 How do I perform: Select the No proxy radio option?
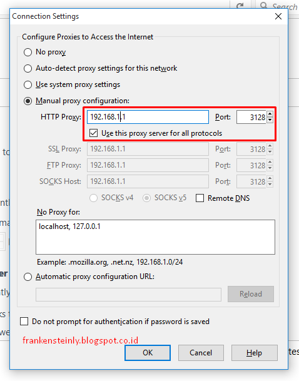coord(28,53)
